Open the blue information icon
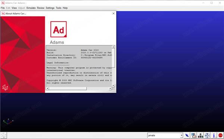The image size is (224, 139). (x=214, y=135)
